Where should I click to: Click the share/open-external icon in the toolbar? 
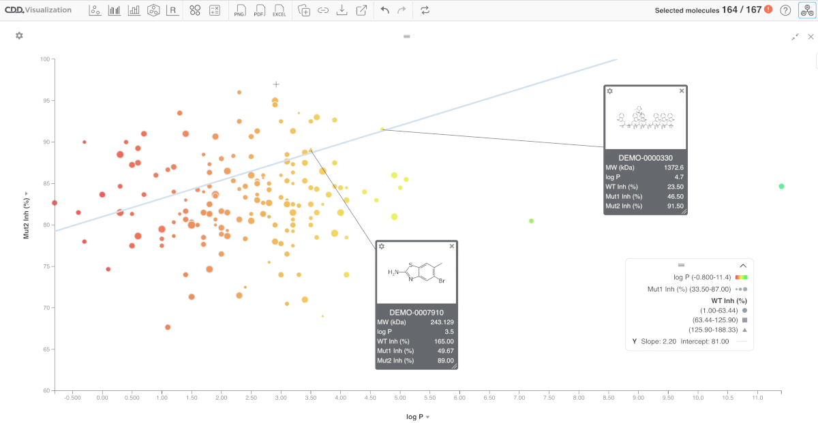point(361,10)
